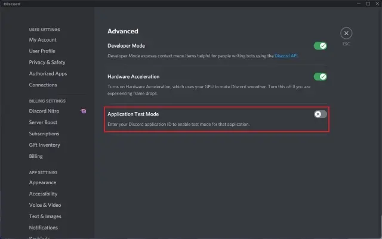The width and height of the screenshot is (382, 239).
Task: Minimize the Discord window
Action: tap(359, 4)
